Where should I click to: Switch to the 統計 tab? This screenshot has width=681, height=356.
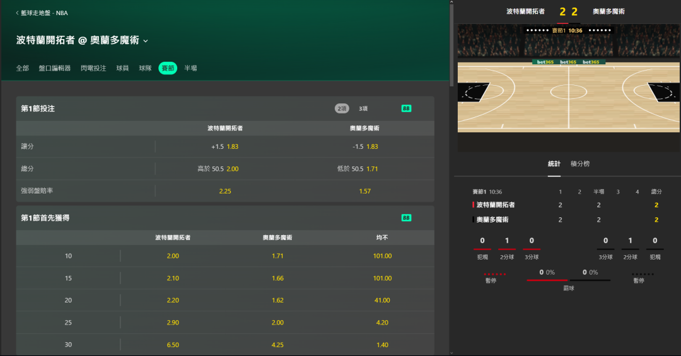(x=554, y=164)
